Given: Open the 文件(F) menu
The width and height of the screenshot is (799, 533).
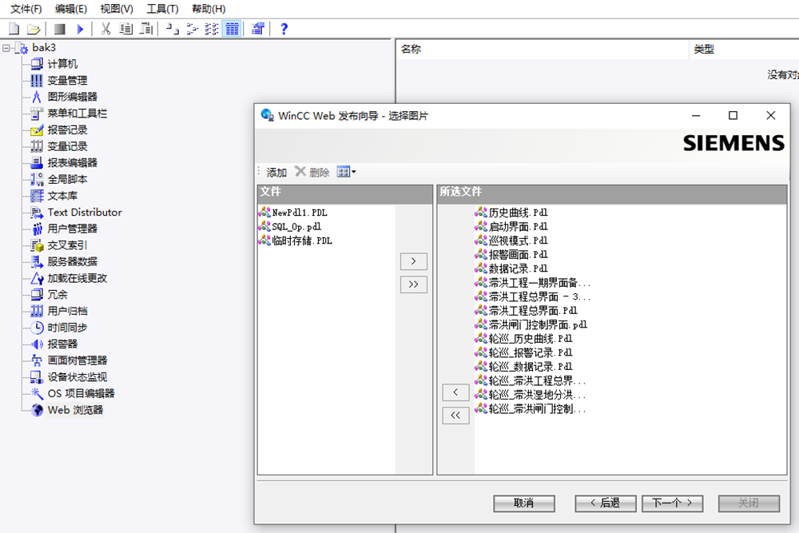Looking at the screenshot, I should pos(26,9).
